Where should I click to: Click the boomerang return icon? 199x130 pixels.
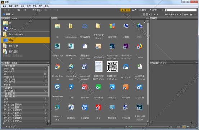(26, 10)
